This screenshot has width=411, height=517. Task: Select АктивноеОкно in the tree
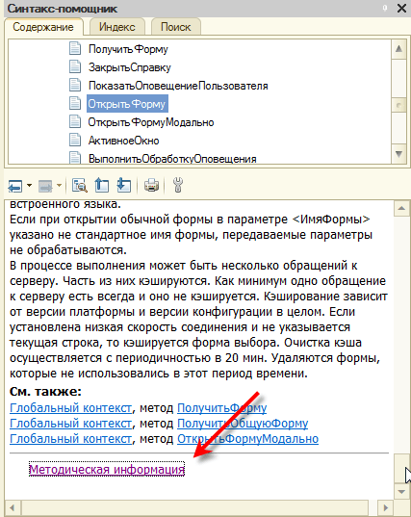coord(123,141)
